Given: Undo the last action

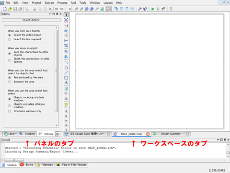Looking at the screenshot, I should click(x=57, y=9).
